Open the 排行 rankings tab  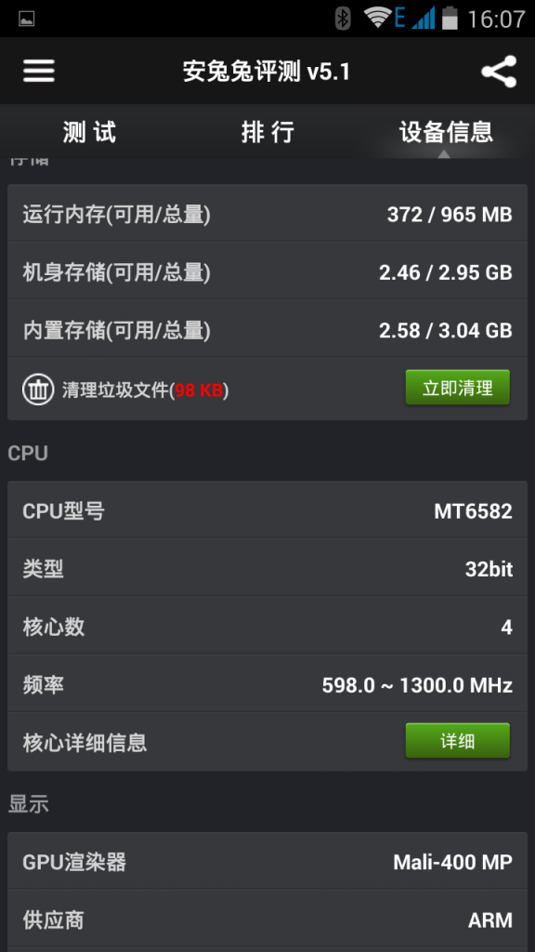267,132
